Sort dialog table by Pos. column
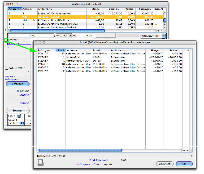The width and height of the screenshot is (204, 174). coord(60,50)
